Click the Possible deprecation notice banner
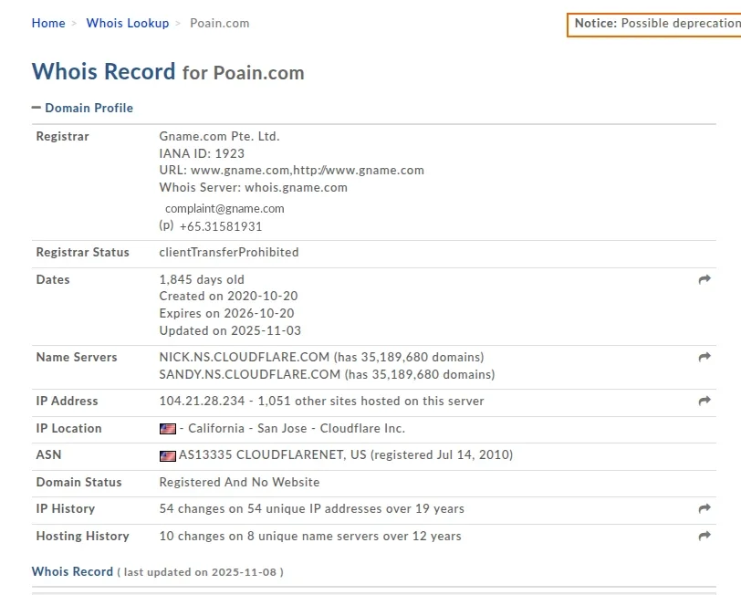 pyautogui.click(x=655, y=24)
